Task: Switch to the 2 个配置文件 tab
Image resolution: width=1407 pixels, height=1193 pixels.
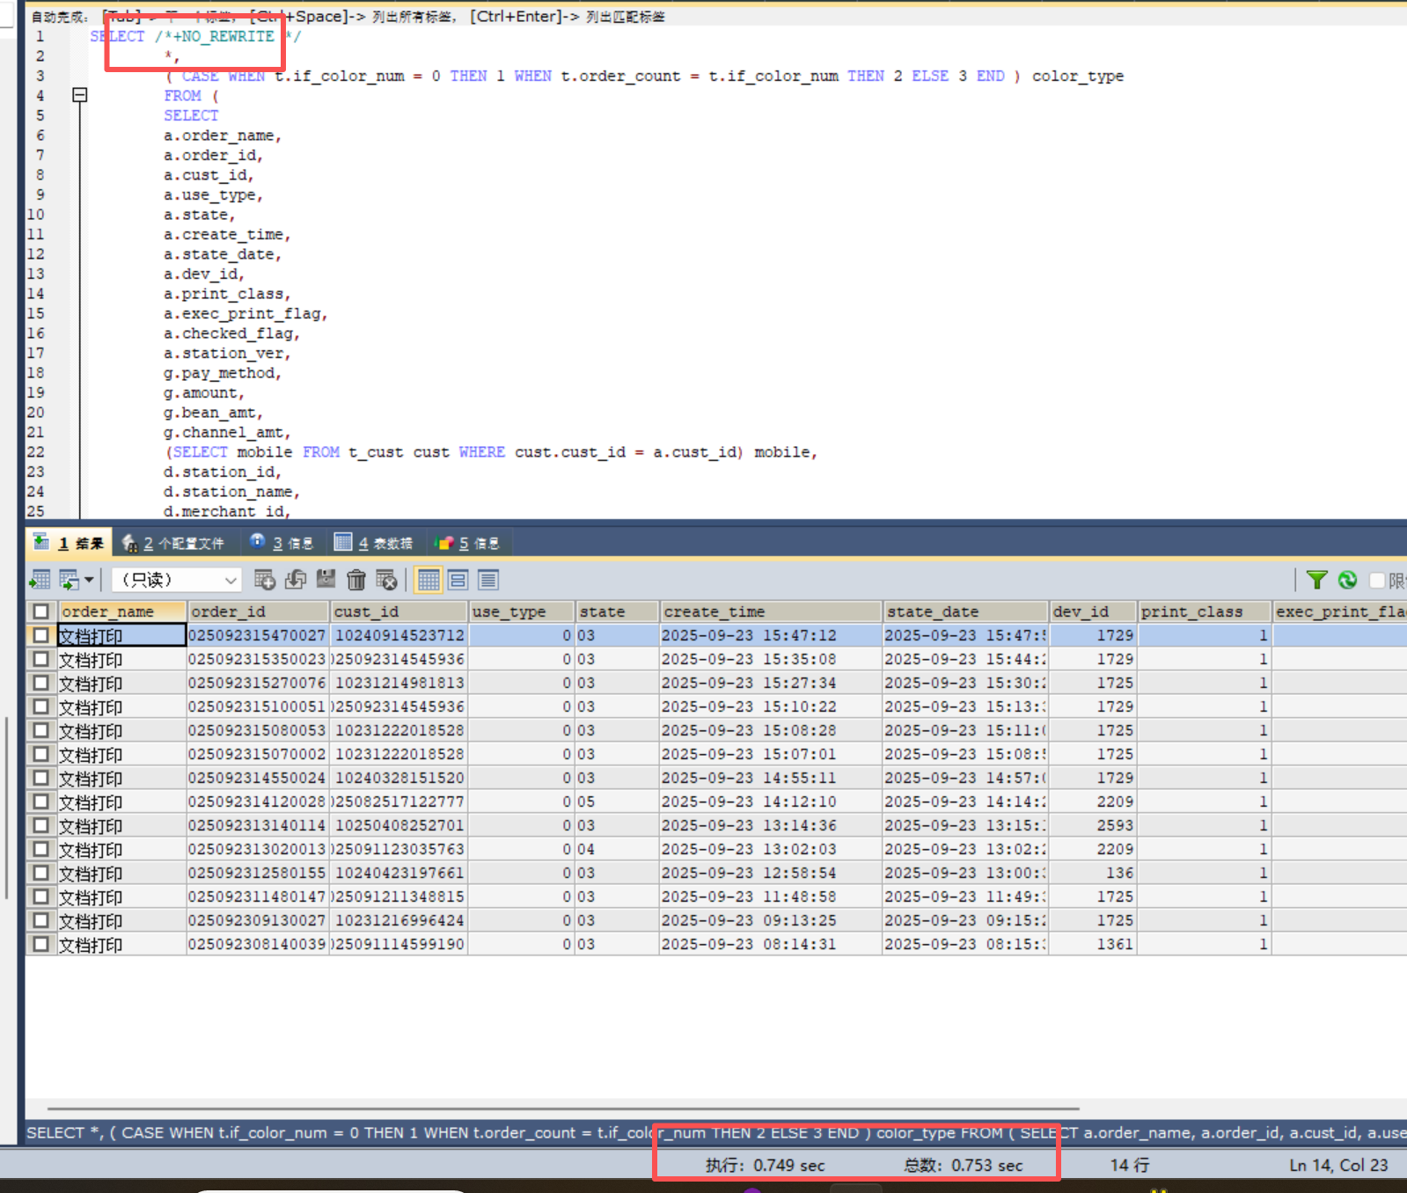Action: 173,543
